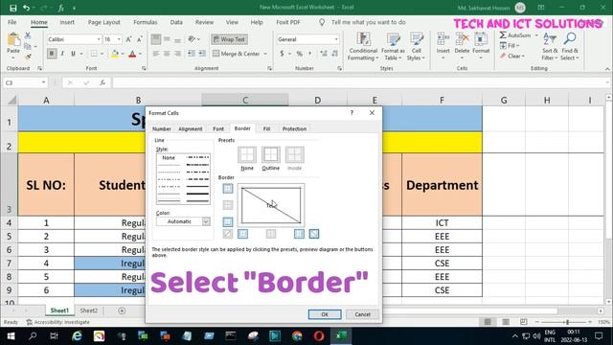Open the font name dropdown
The width and height of the screenshot is (613, 345).
[99, 39]
